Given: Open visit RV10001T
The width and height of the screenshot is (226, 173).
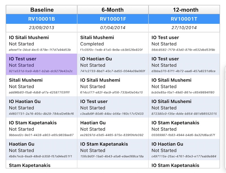Looking at the screenshot, I should tap(184, 19).
